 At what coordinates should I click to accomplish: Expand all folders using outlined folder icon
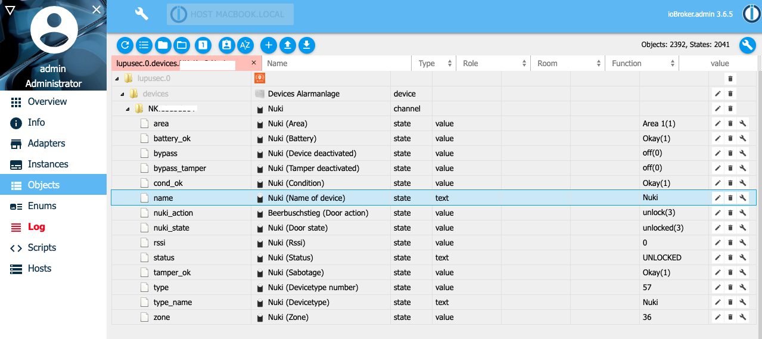click(181, 45)
